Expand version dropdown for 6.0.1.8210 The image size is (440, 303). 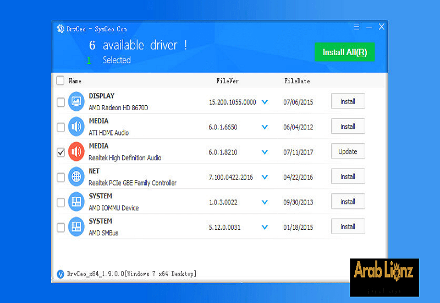click(x=265, y=152)
